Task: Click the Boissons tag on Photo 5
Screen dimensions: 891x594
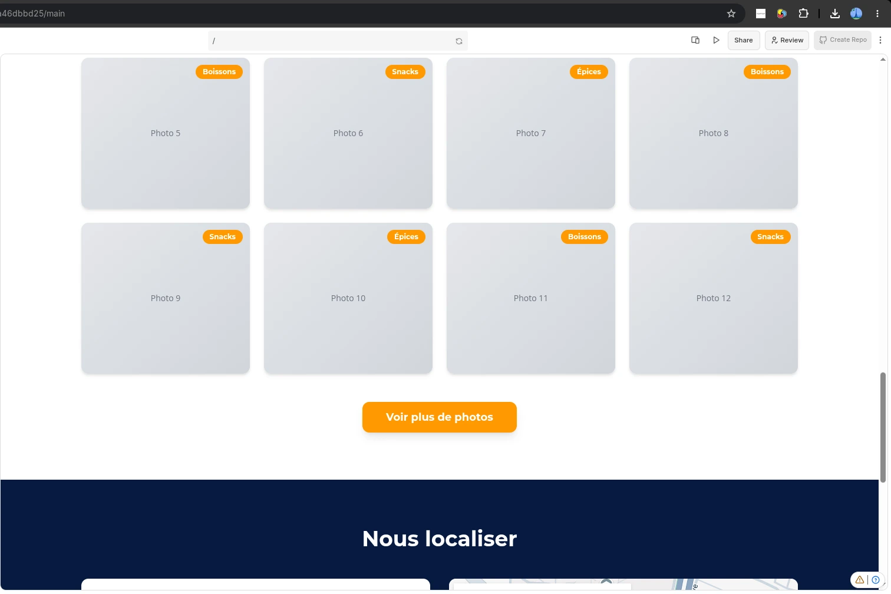Action: (219, 72)
